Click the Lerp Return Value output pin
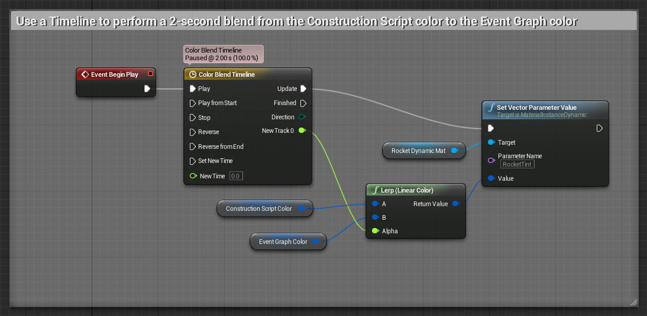Image resolution: width=647 pixels, height=316 pixels. coord(455,204)
